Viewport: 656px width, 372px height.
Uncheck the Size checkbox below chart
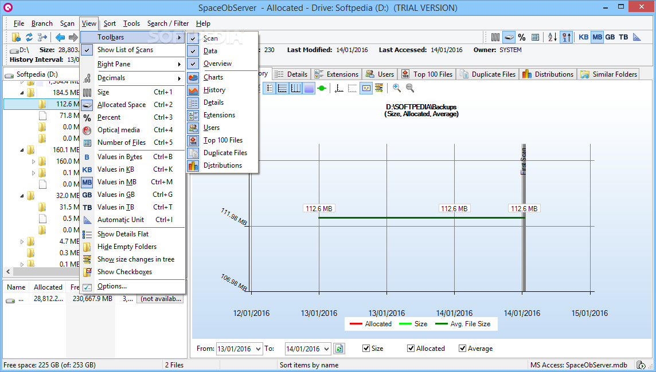coord(366,348)
